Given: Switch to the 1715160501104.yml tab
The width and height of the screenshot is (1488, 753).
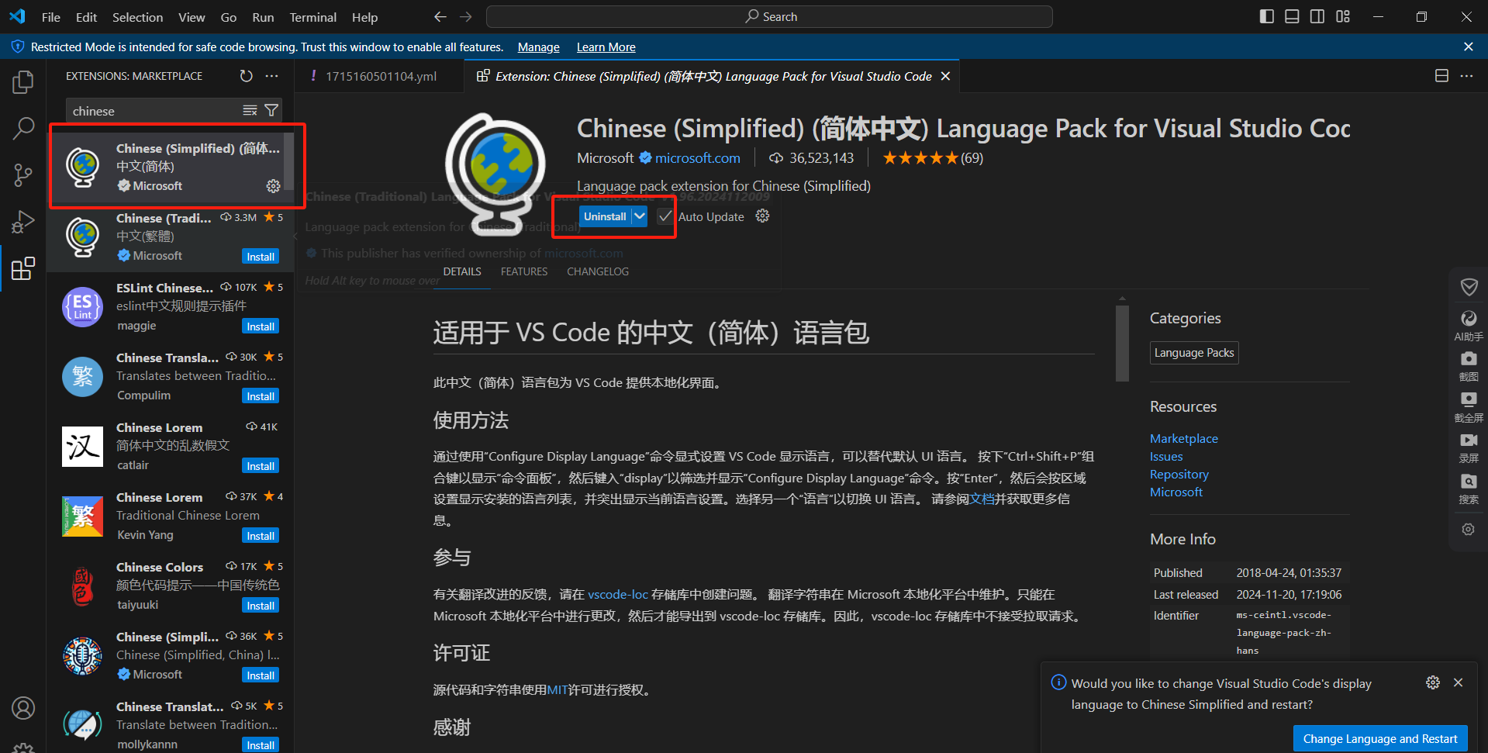Looking at the screenshot, I should point(380,76).
